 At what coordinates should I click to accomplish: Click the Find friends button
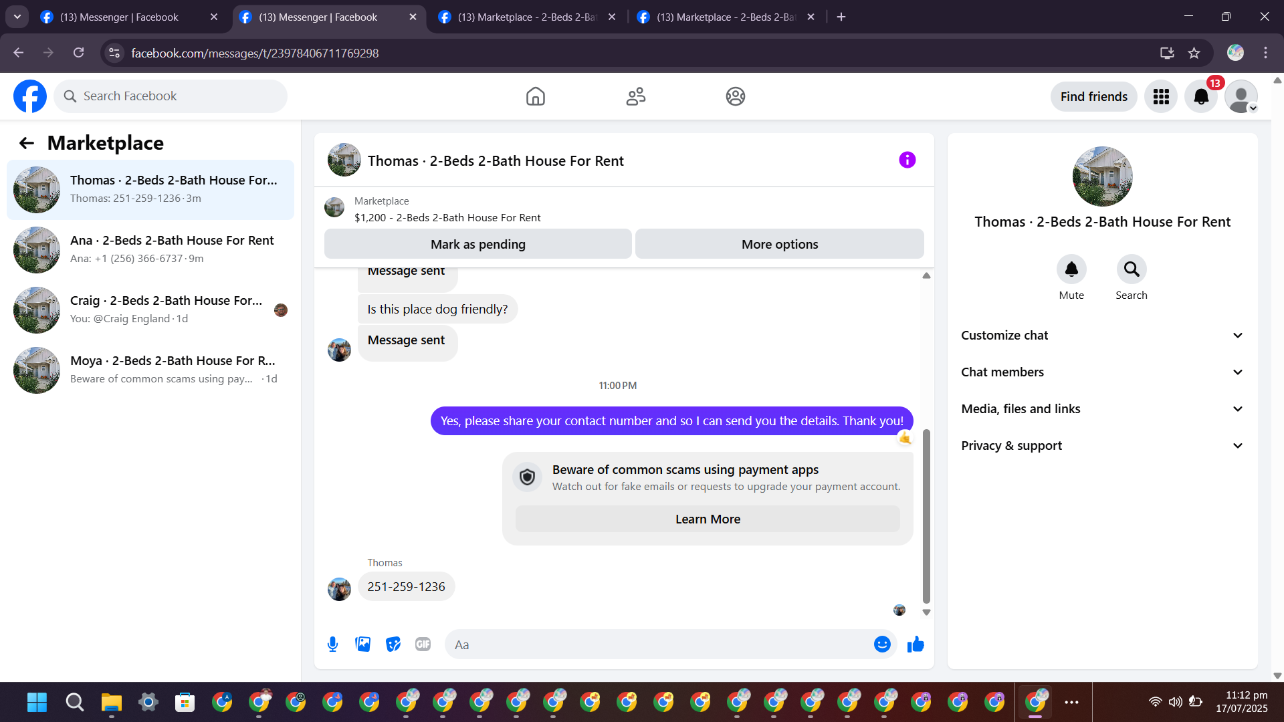click(1094, 97)
